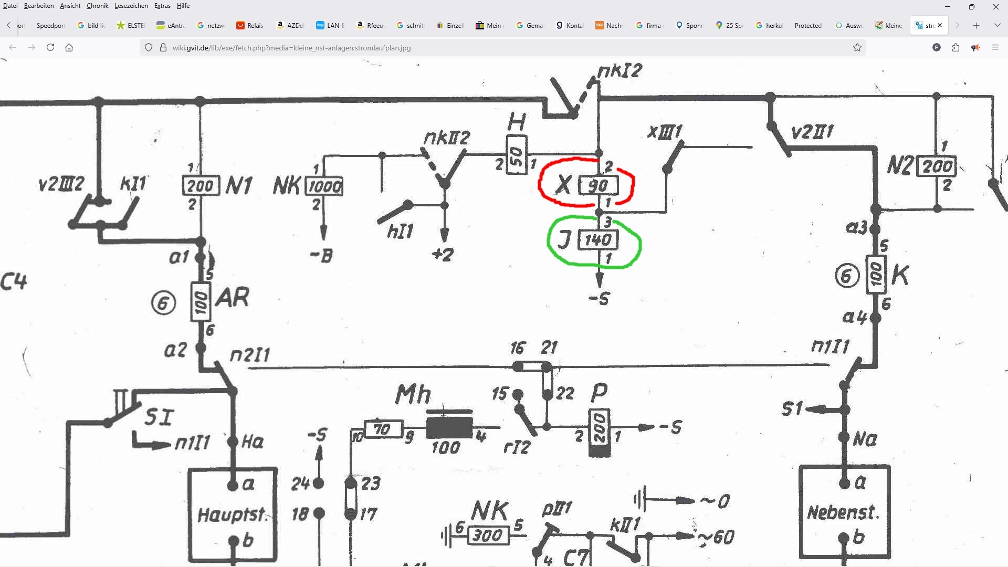Screen dimensions: 1008x567
Task: Switch to the Protected tab
Action: [x=807, y=25]
